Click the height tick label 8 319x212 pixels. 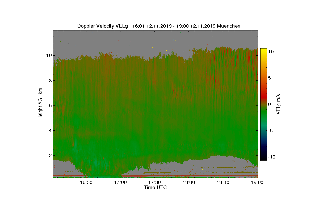(x=50, y=80)
